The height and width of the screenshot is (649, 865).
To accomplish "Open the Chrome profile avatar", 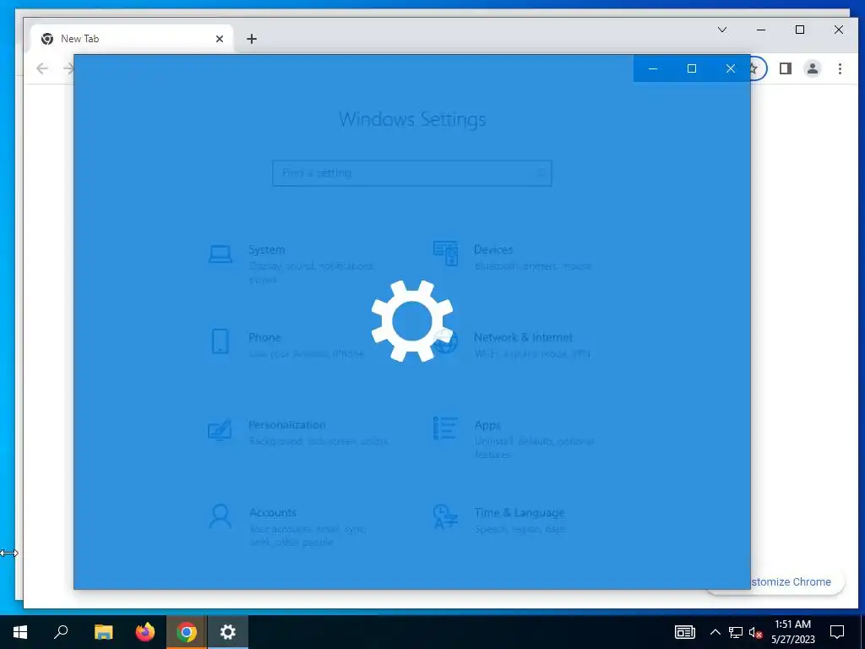I will point(813,68).
